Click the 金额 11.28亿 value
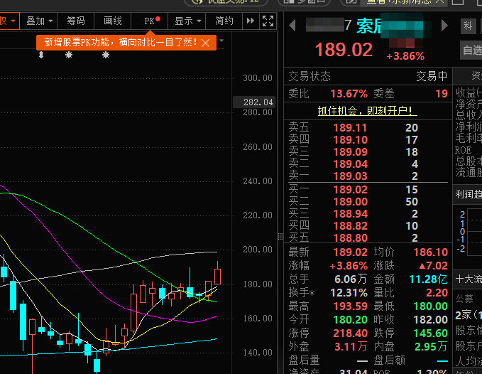 [x=428, y=279]
